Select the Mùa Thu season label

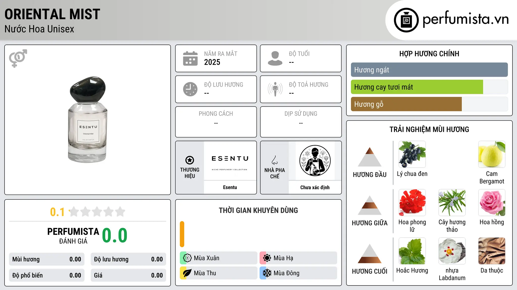[x=205, y=273]
